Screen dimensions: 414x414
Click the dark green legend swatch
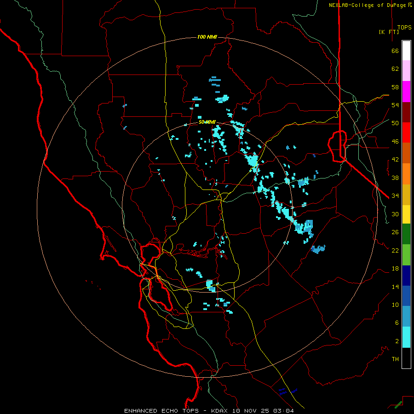click(x=406, y=234)
